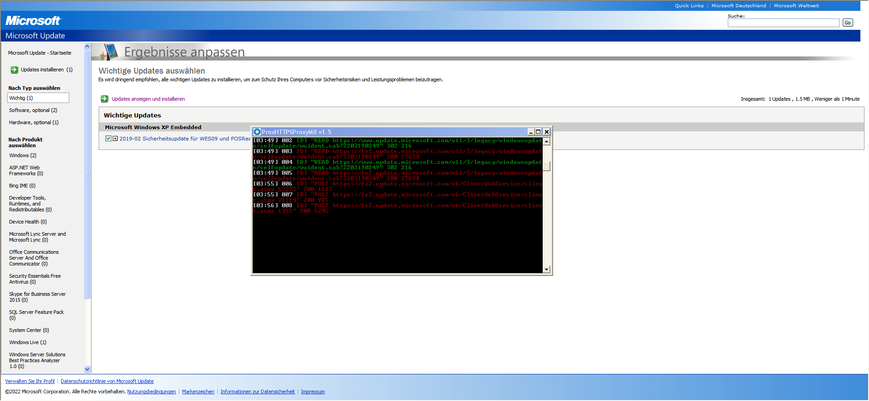This screenshot has width=869, height=401.
Task: Filter by Security Essentials Free Antivirus
Action: (35, 279)
